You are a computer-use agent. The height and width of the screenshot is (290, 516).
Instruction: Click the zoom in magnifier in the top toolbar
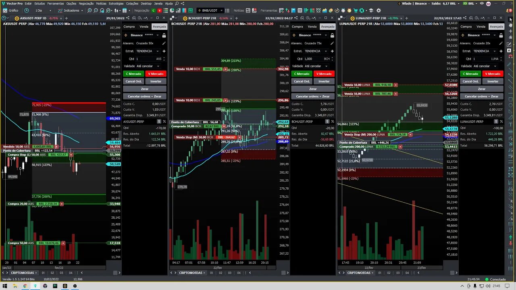89,10
